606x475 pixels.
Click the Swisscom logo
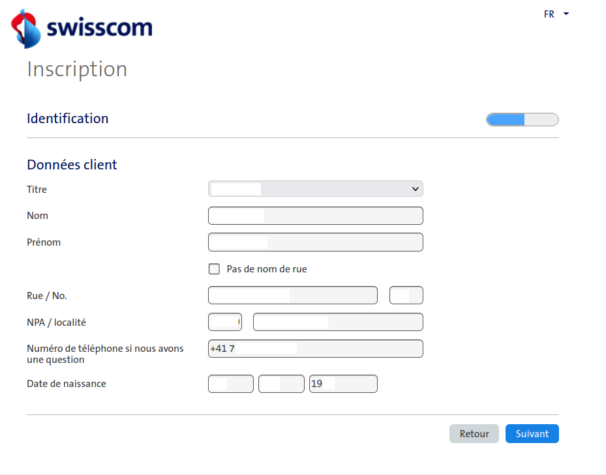coord(82,28)
